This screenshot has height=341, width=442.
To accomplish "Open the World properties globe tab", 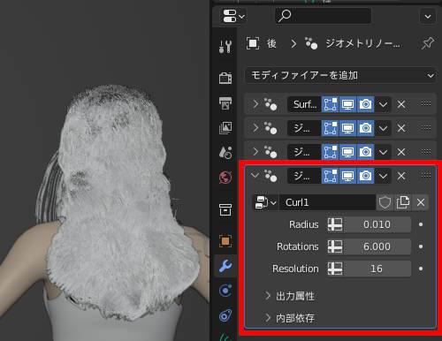I will pyautogui.click(x=225, y=178).
